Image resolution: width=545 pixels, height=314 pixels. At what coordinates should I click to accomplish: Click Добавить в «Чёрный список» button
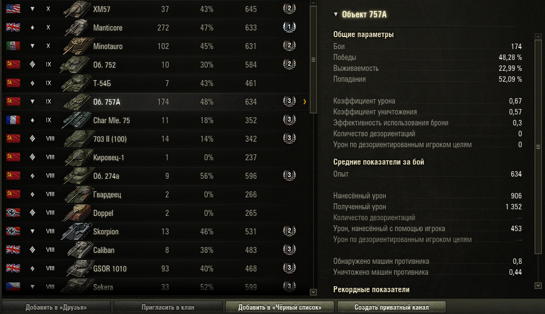(x=280, y=307)
